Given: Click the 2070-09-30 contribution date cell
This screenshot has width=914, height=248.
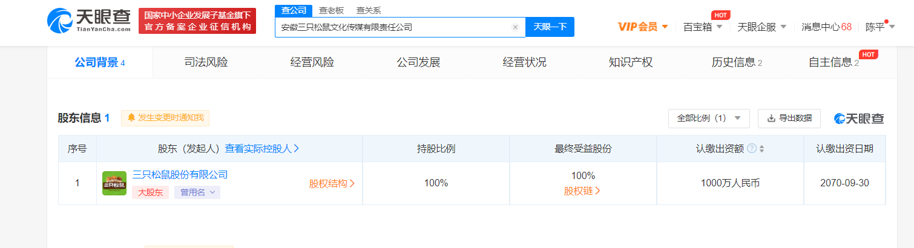Looking at the screenshot, I should point(844,183).
